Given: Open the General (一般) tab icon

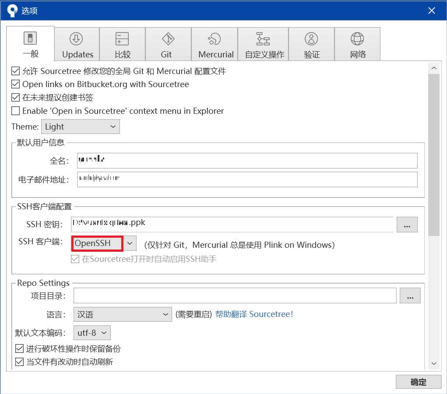Looking at the screenshot, I should (30, 38).
